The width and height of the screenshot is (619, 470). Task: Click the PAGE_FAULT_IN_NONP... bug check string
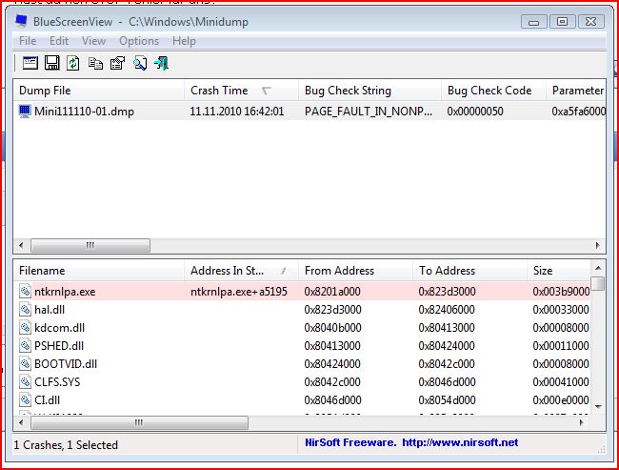(x=369, y=112)
